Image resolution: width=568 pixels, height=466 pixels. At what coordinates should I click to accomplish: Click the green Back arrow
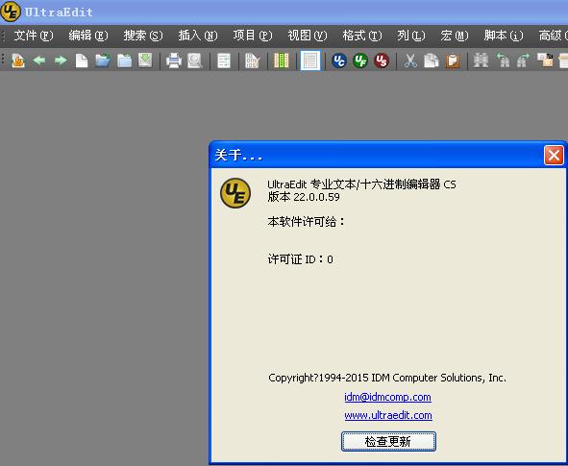[39, 61]
